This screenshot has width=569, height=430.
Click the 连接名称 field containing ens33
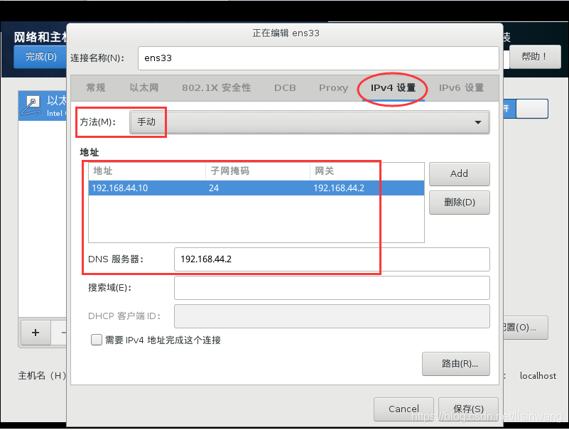[x=318, y=58]
